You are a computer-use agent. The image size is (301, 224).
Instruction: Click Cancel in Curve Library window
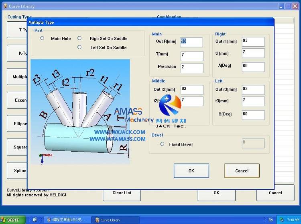[275, 193]
